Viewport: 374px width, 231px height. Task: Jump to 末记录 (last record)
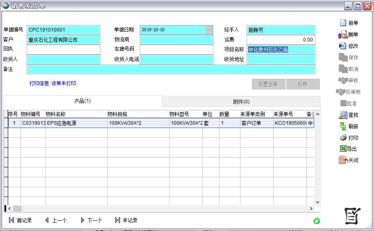(118, 220)
